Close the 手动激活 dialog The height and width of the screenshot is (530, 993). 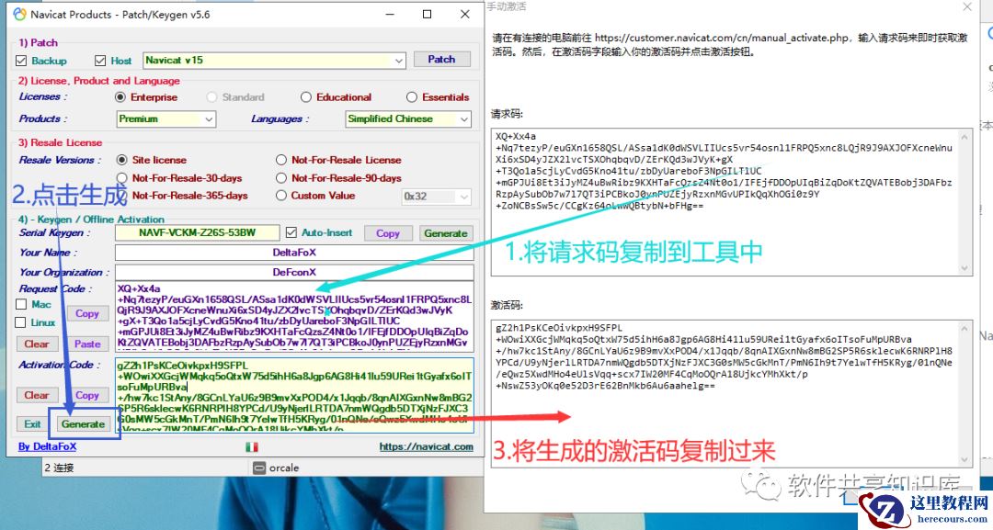[967, 7]
